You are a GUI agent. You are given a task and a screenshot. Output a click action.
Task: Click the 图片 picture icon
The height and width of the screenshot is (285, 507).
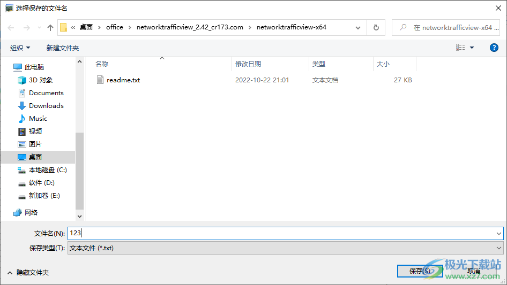pyautogui.click(x=21, y=144)
